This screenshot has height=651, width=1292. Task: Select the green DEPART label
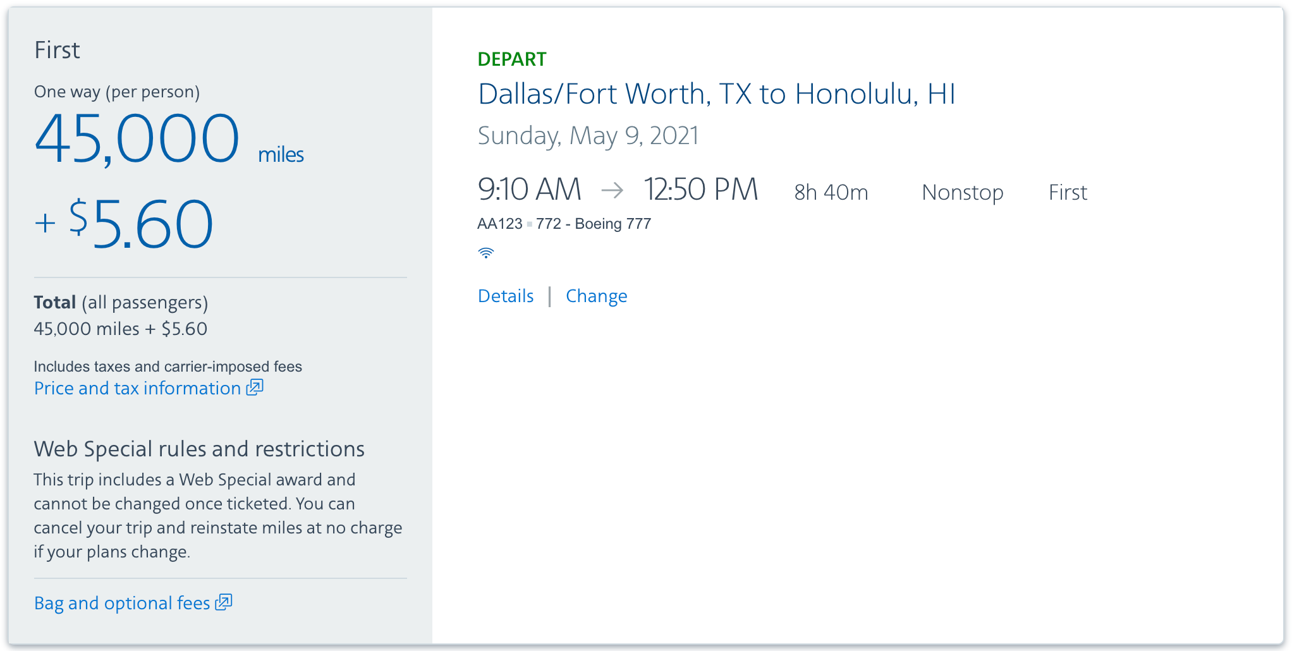[511, 59]
